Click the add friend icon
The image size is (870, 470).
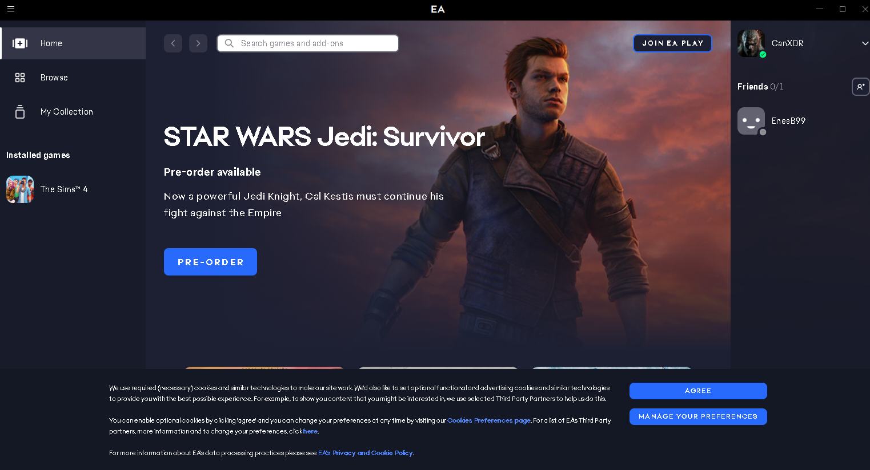[x=860, y=87]
